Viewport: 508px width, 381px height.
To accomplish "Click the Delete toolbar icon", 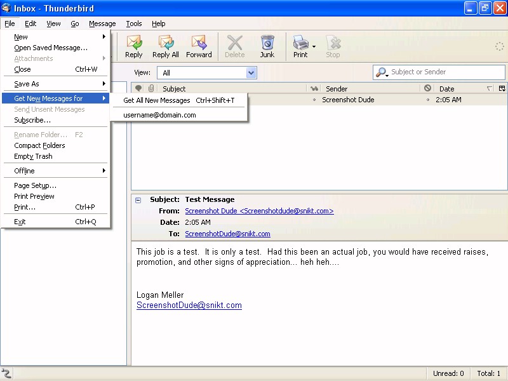I will tap(235, 46).
